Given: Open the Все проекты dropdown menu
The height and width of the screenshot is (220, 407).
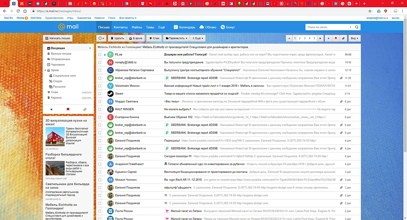Looking at the screenshot, I should click(128, 18).
